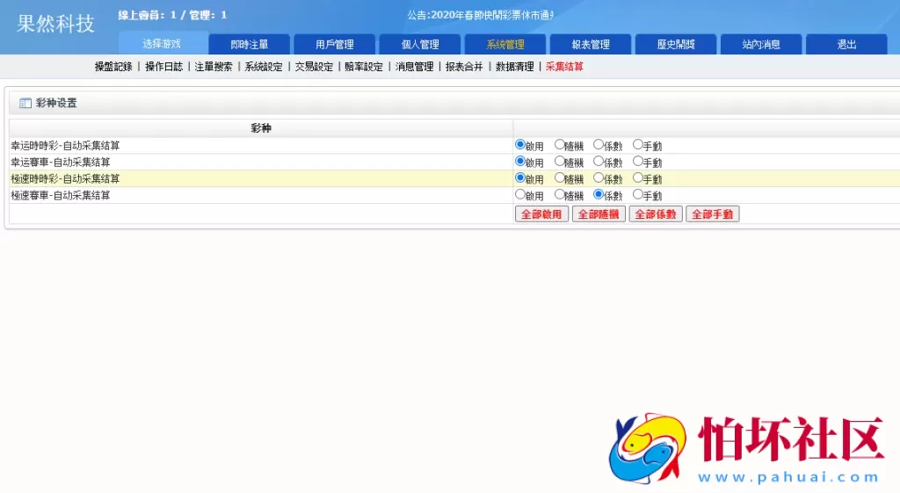
Task: Select 係數 for 幸运賽車 row
Action: pyautogui.click(x=599, y=162)
